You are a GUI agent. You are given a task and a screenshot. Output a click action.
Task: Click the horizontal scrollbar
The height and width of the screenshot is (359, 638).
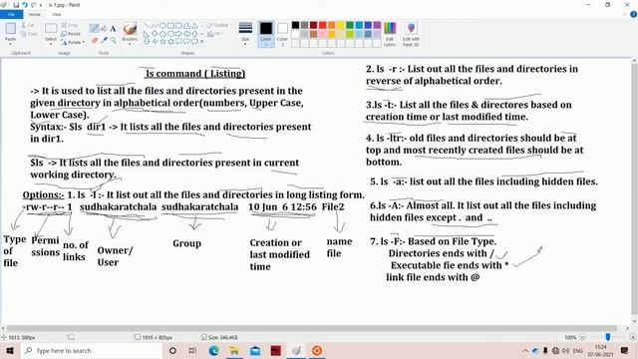coord(312,328)
